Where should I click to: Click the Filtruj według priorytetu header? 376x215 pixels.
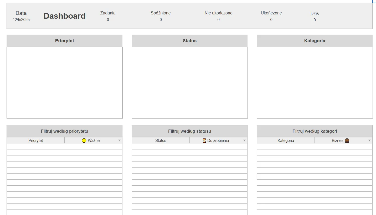coord(64,131)
